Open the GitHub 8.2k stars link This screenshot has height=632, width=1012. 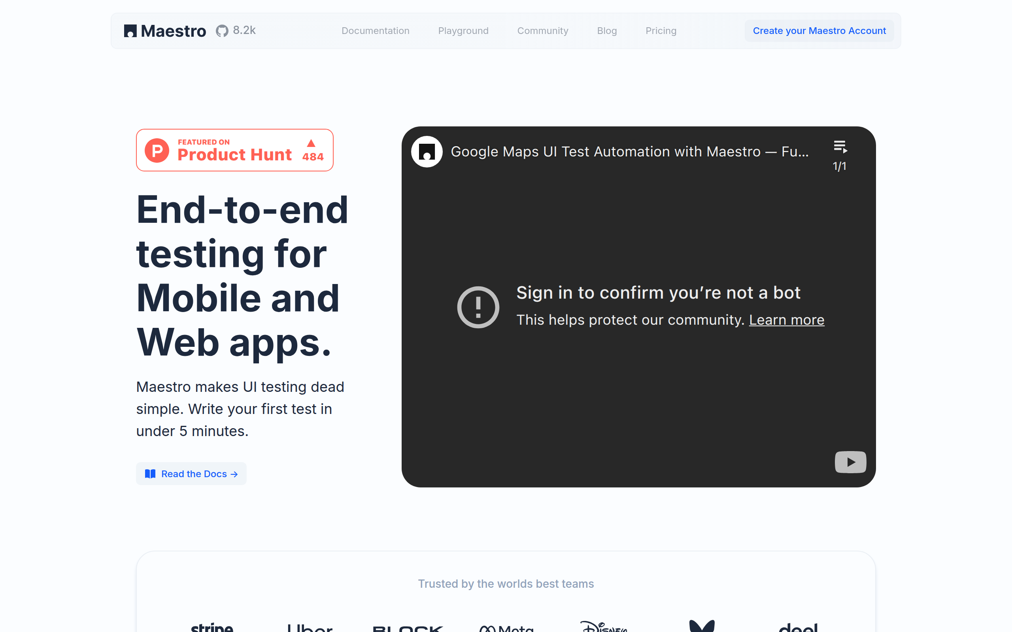(236, 30)
